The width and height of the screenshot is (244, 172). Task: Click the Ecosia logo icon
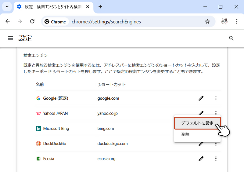(38, 159)
